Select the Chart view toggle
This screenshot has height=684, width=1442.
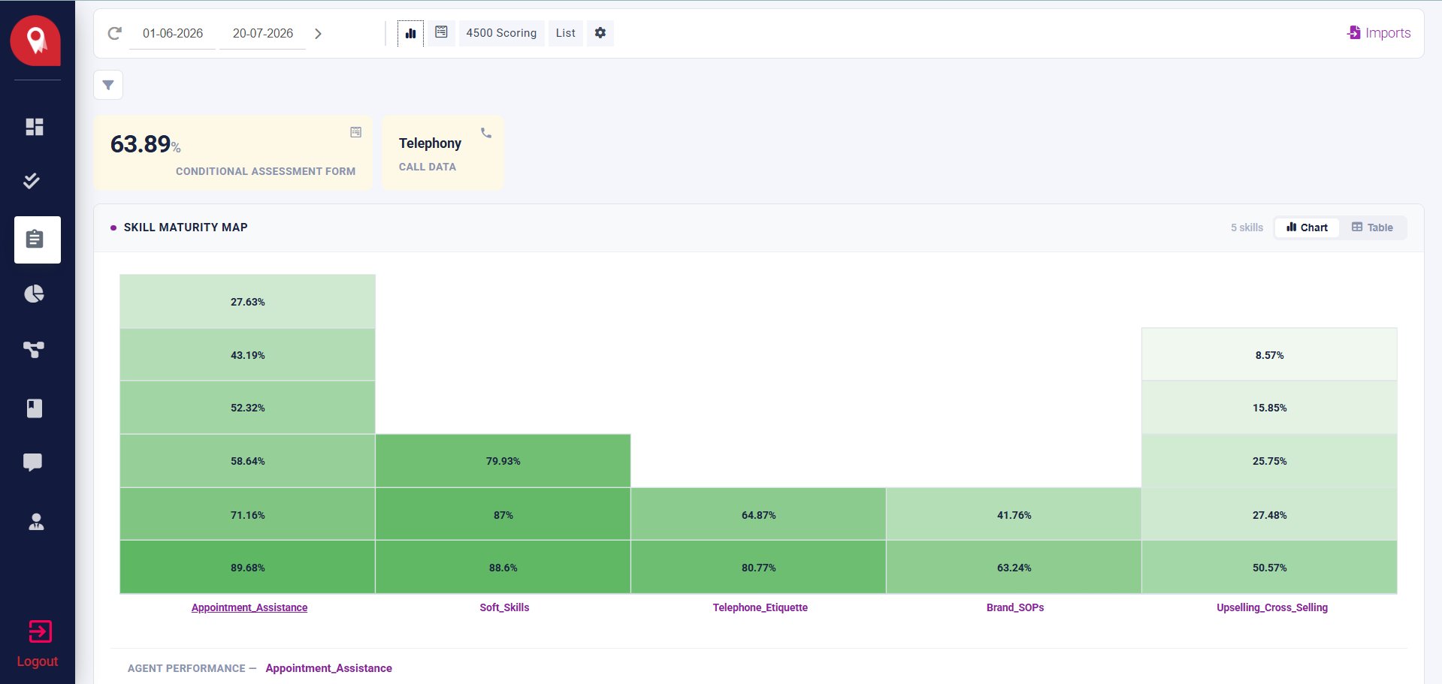[x=1307, y=227]
